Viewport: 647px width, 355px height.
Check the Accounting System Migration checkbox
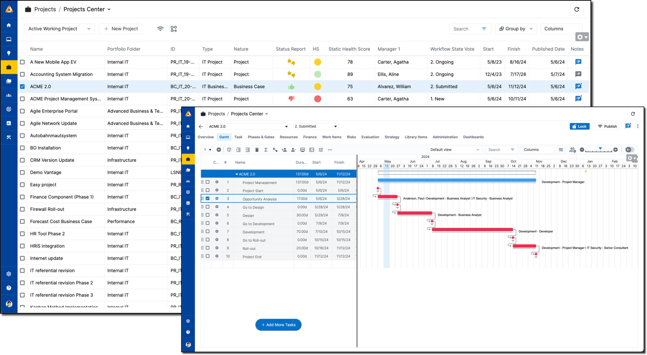(x=22, y=74)
